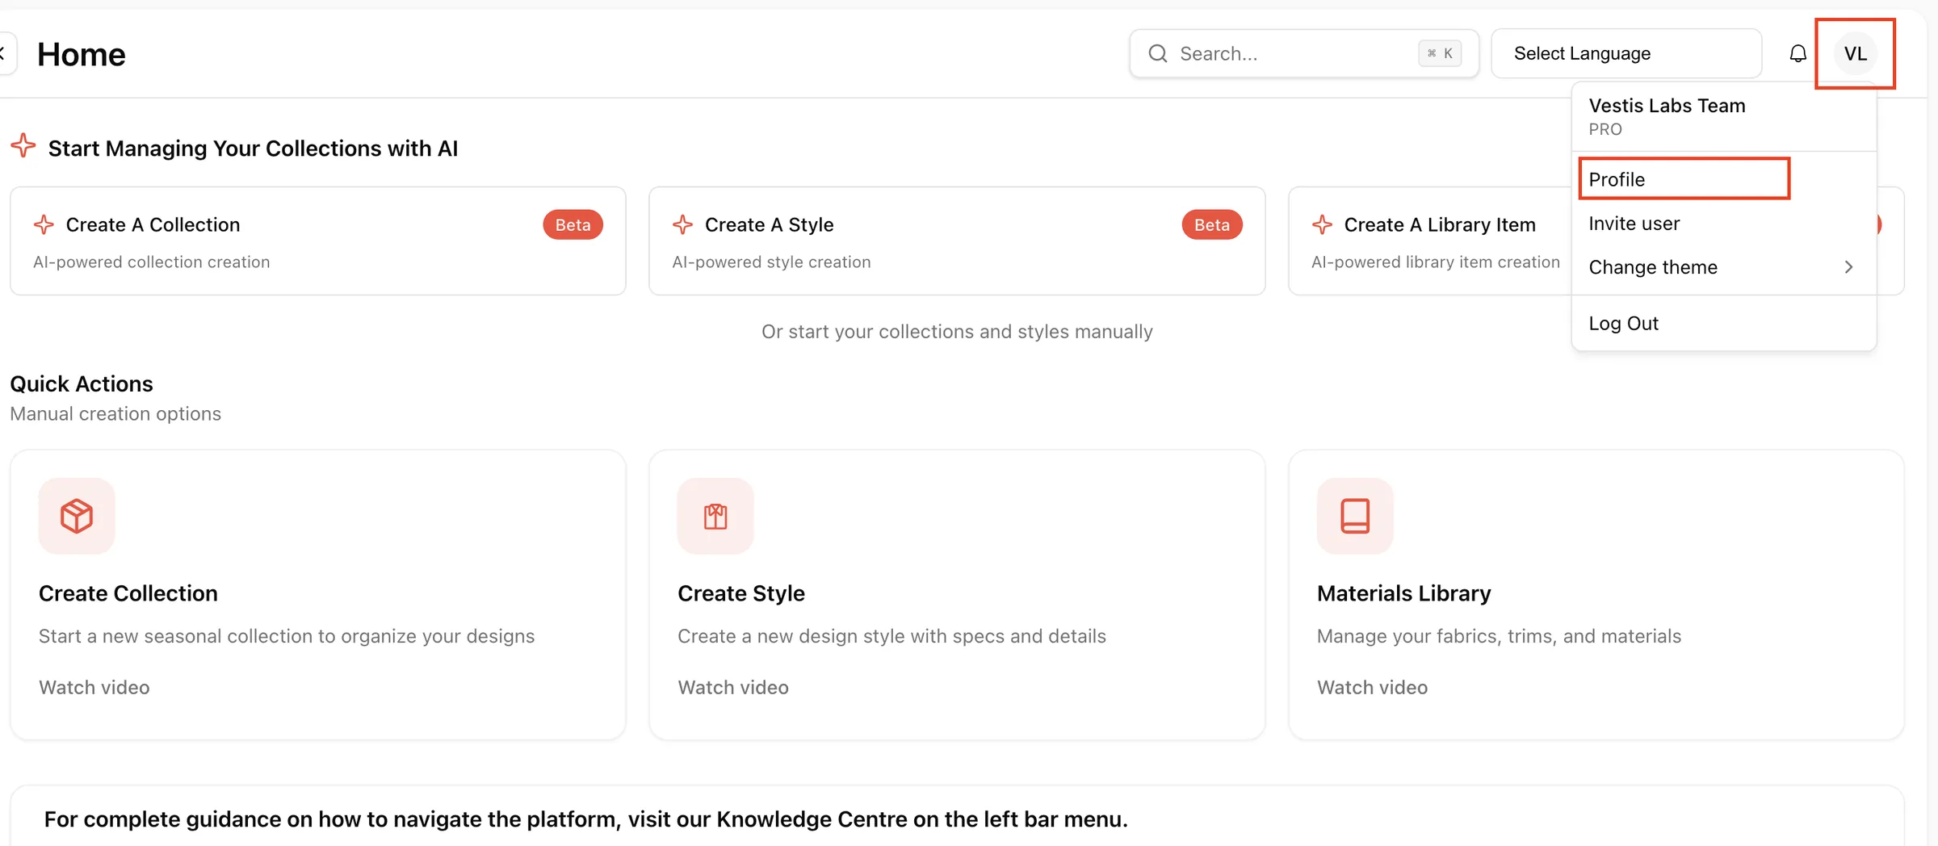Click the Create Collection box icon

coord(77,516)
